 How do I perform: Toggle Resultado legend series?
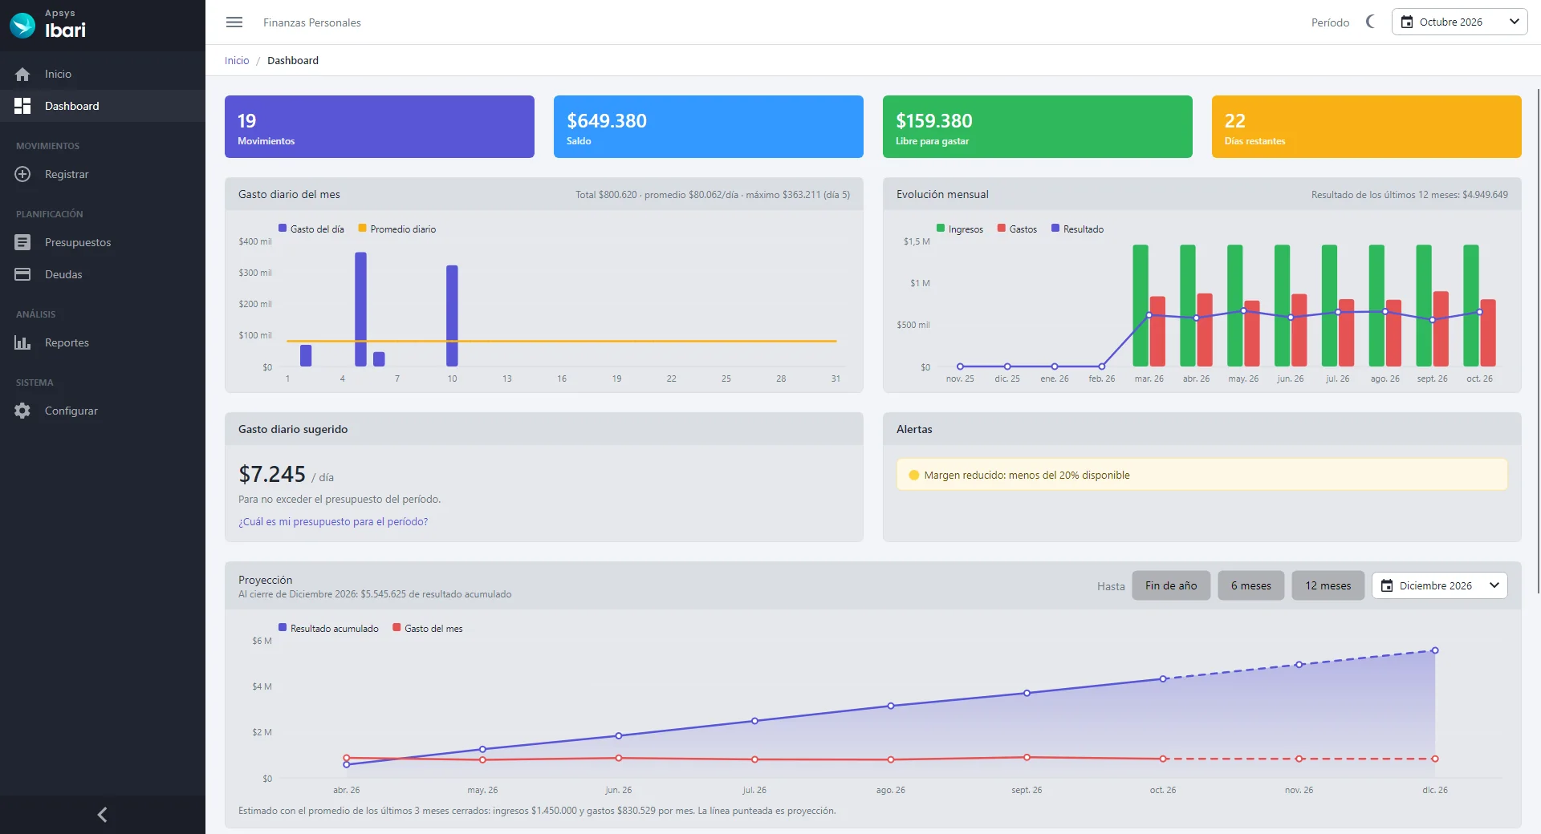[1078, 229]
